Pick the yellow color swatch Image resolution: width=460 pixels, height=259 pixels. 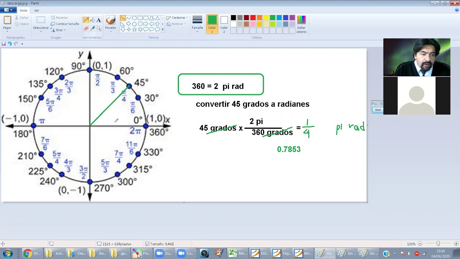click(x=266, y=18)
